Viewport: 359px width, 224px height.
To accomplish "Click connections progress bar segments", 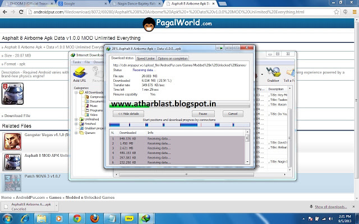I will [x=179, y=125].
